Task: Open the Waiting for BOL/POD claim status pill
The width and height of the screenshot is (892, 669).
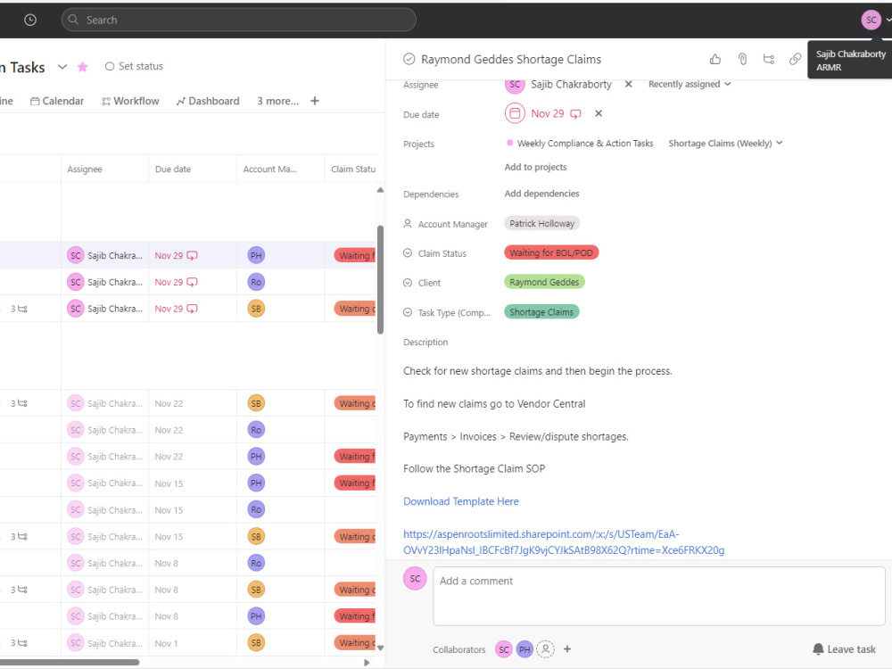Action: click(x=551, y=252)
